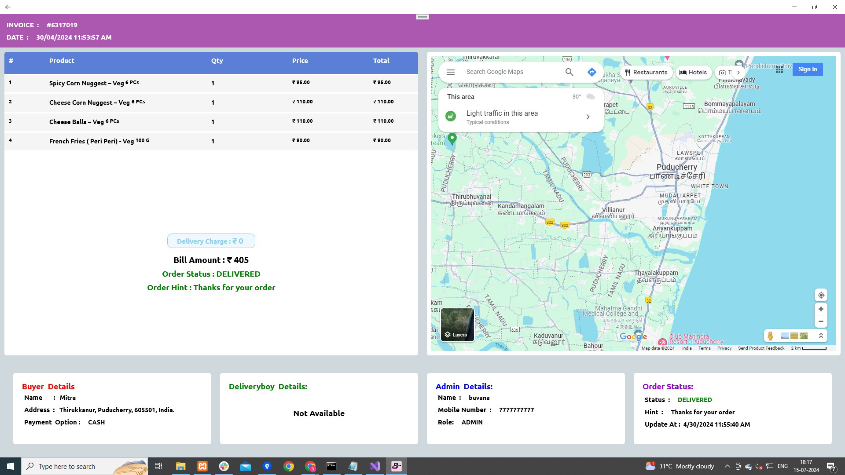The width and height of the screenshot is (845, 475).
Task: Click the Club Mahindra Resort pin
Action: 662,342
